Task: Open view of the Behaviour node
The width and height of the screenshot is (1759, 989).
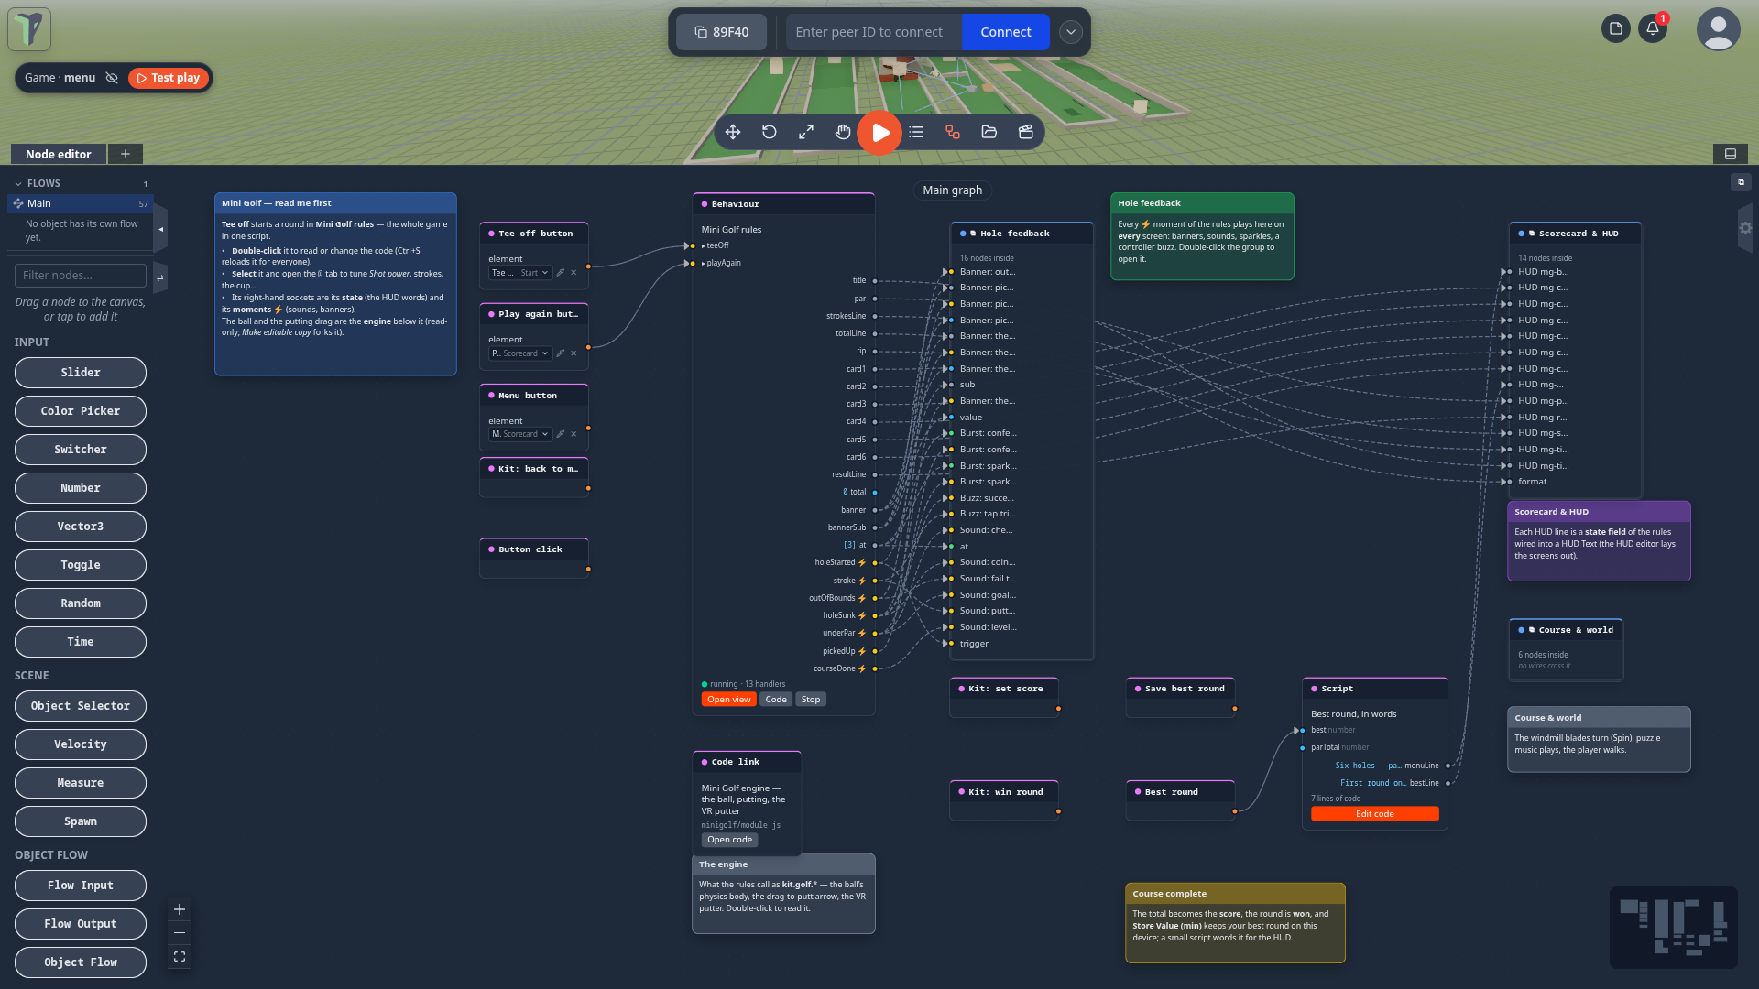Action: [728, 700]
